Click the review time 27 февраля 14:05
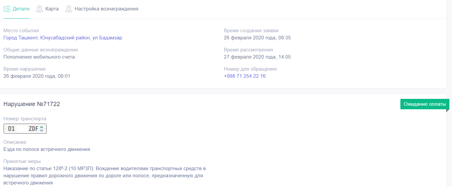Image resolution: width=452 pixels, height=187 pixels. tap(257, 57)
